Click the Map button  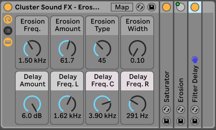pyautogui.click(x=122, y=7)
